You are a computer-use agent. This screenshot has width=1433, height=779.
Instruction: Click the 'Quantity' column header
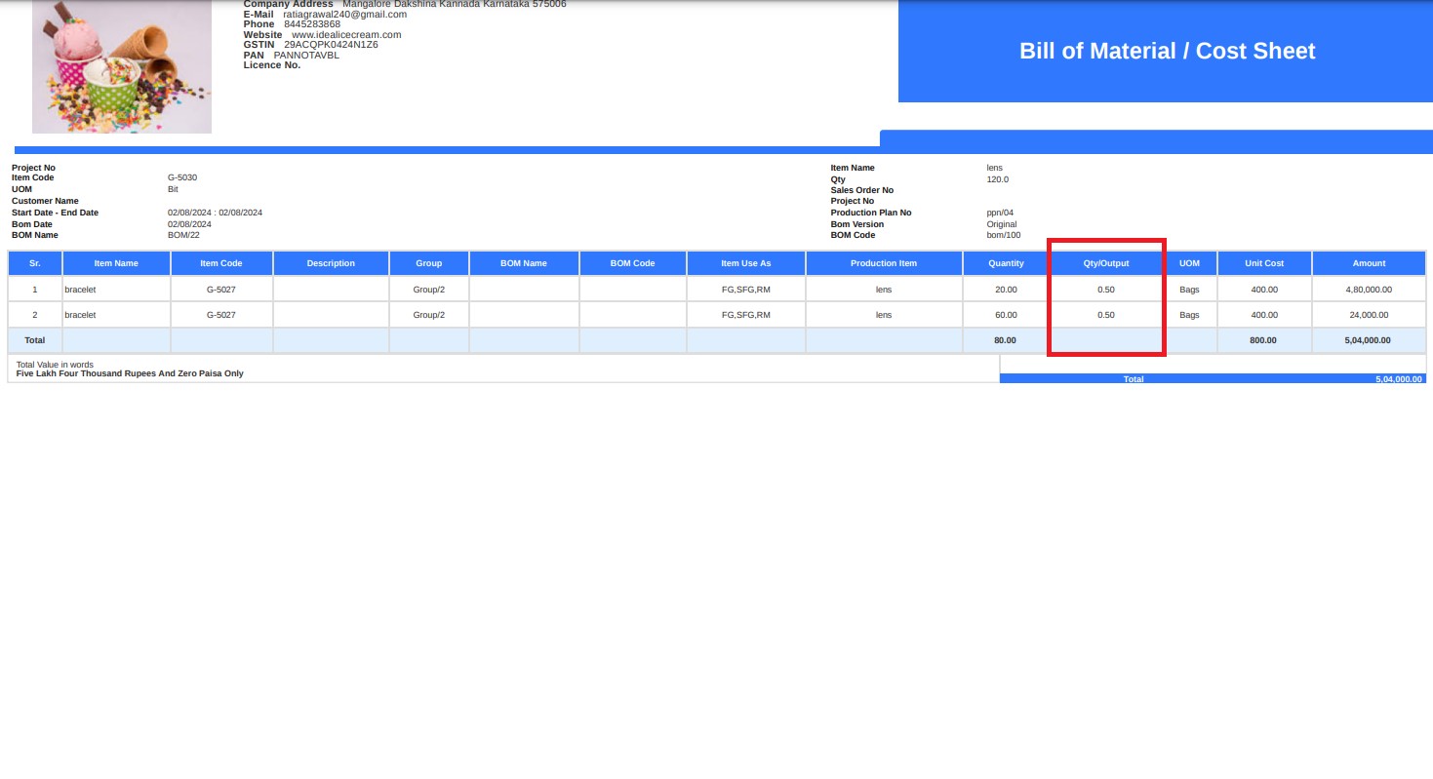point(1006,263)
